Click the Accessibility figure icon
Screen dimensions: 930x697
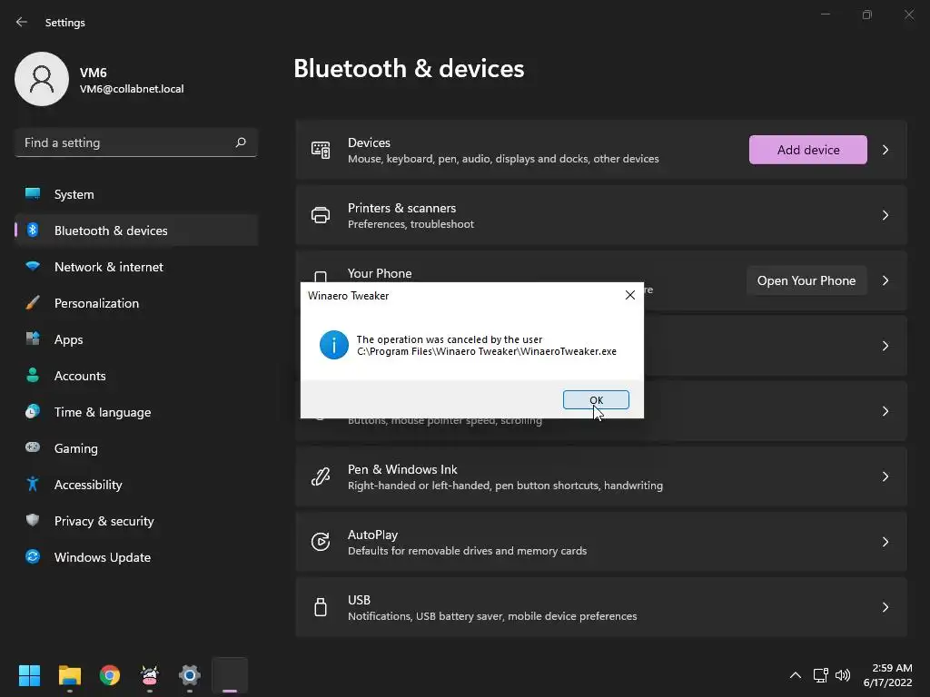(33, 485)
